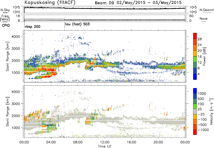
Task: Select the Beam 09 label in header
Action: tap(104, 3)
